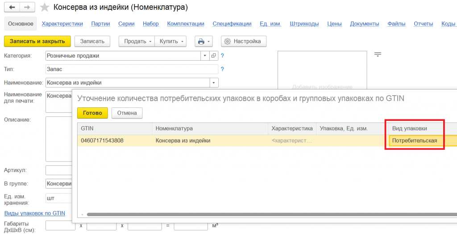Viewport: 457px width, 234px height.
Task: Click the horizontal scrollbar in the GTIN dialog
Action: (271, 214)
